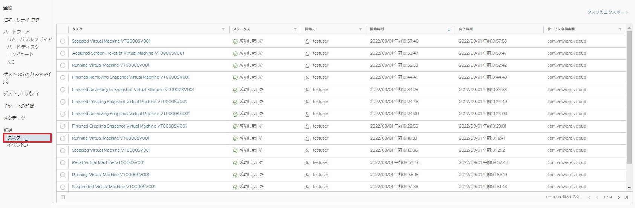
Task: Jump to last page of tasks
Action: 626,197
